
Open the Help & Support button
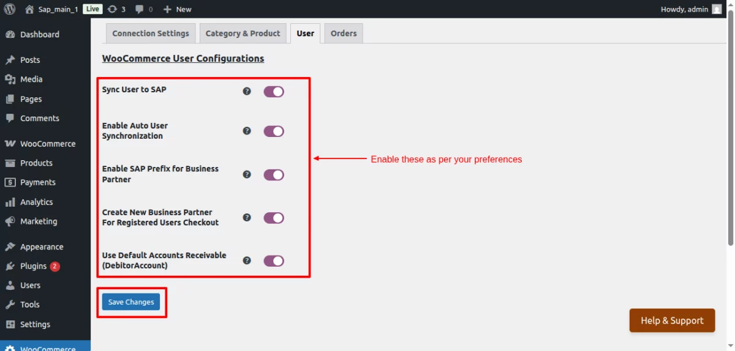pyautogui.click(x=672, y=320)
